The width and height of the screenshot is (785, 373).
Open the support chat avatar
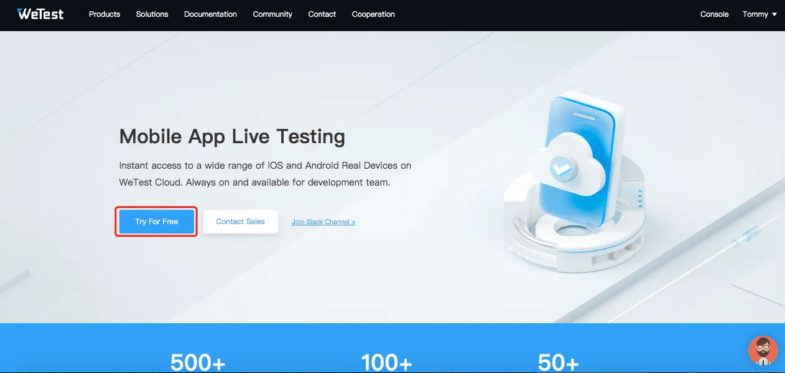coord(763,350)
